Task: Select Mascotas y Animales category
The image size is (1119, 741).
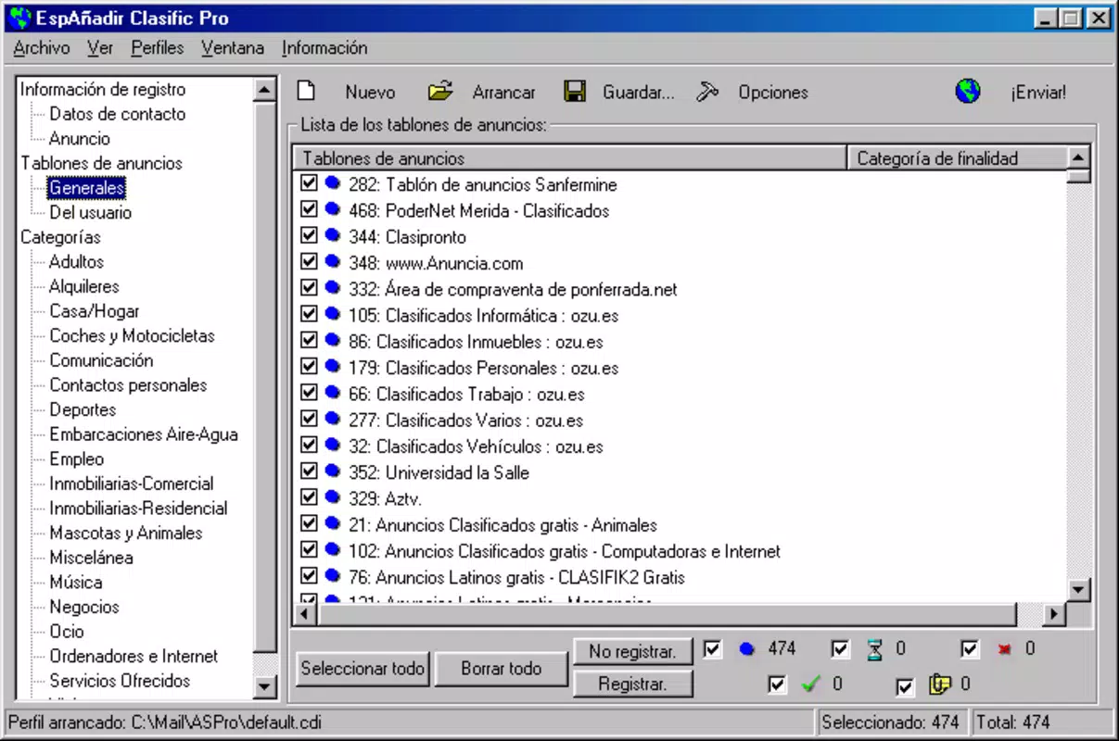Action: [126, 533]
